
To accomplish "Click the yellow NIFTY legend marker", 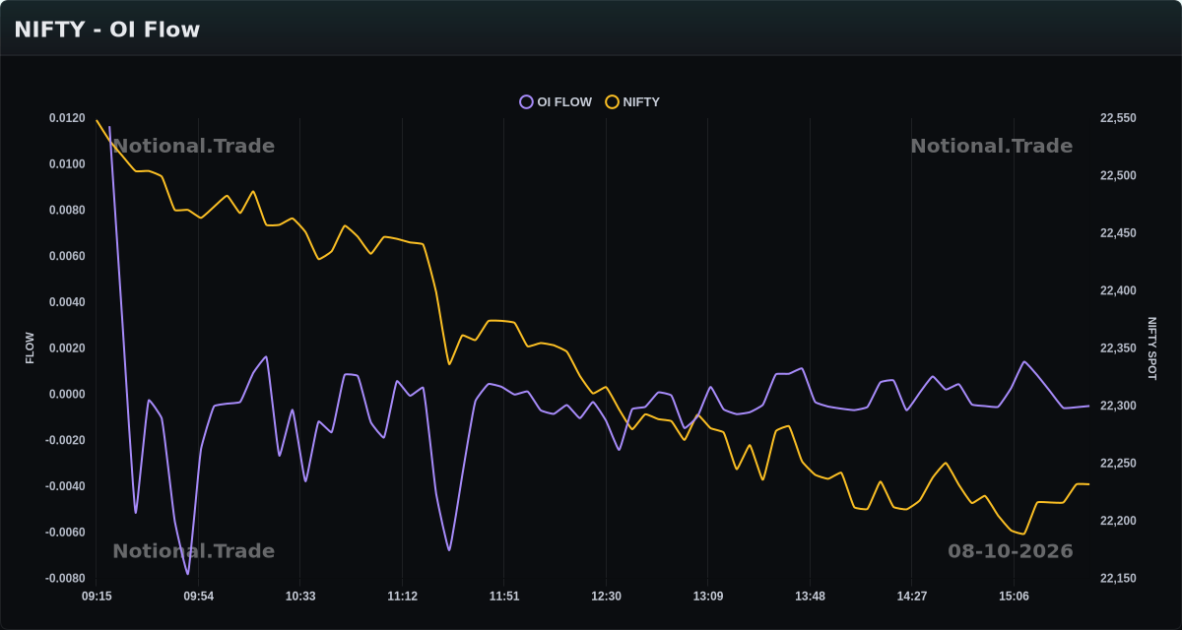I will [612, 101].
